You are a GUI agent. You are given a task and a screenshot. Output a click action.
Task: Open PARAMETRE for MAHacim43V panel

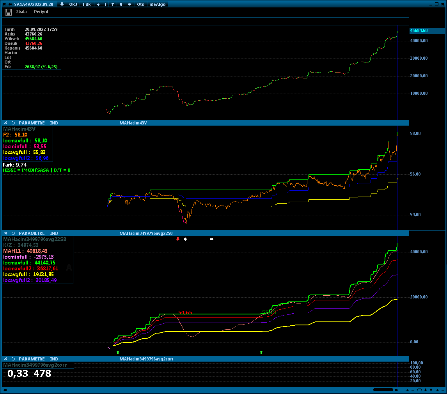point(32,123)
